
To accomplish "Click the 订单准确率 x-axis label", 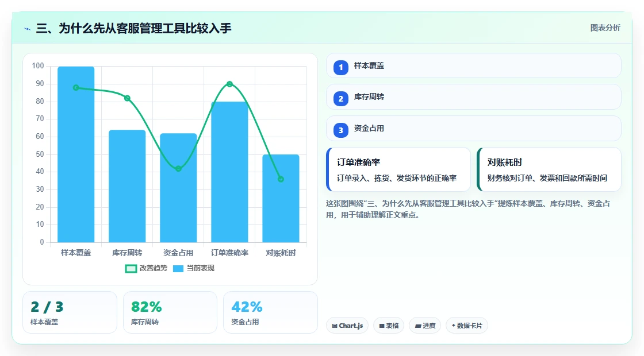I will tap(229, 253).
